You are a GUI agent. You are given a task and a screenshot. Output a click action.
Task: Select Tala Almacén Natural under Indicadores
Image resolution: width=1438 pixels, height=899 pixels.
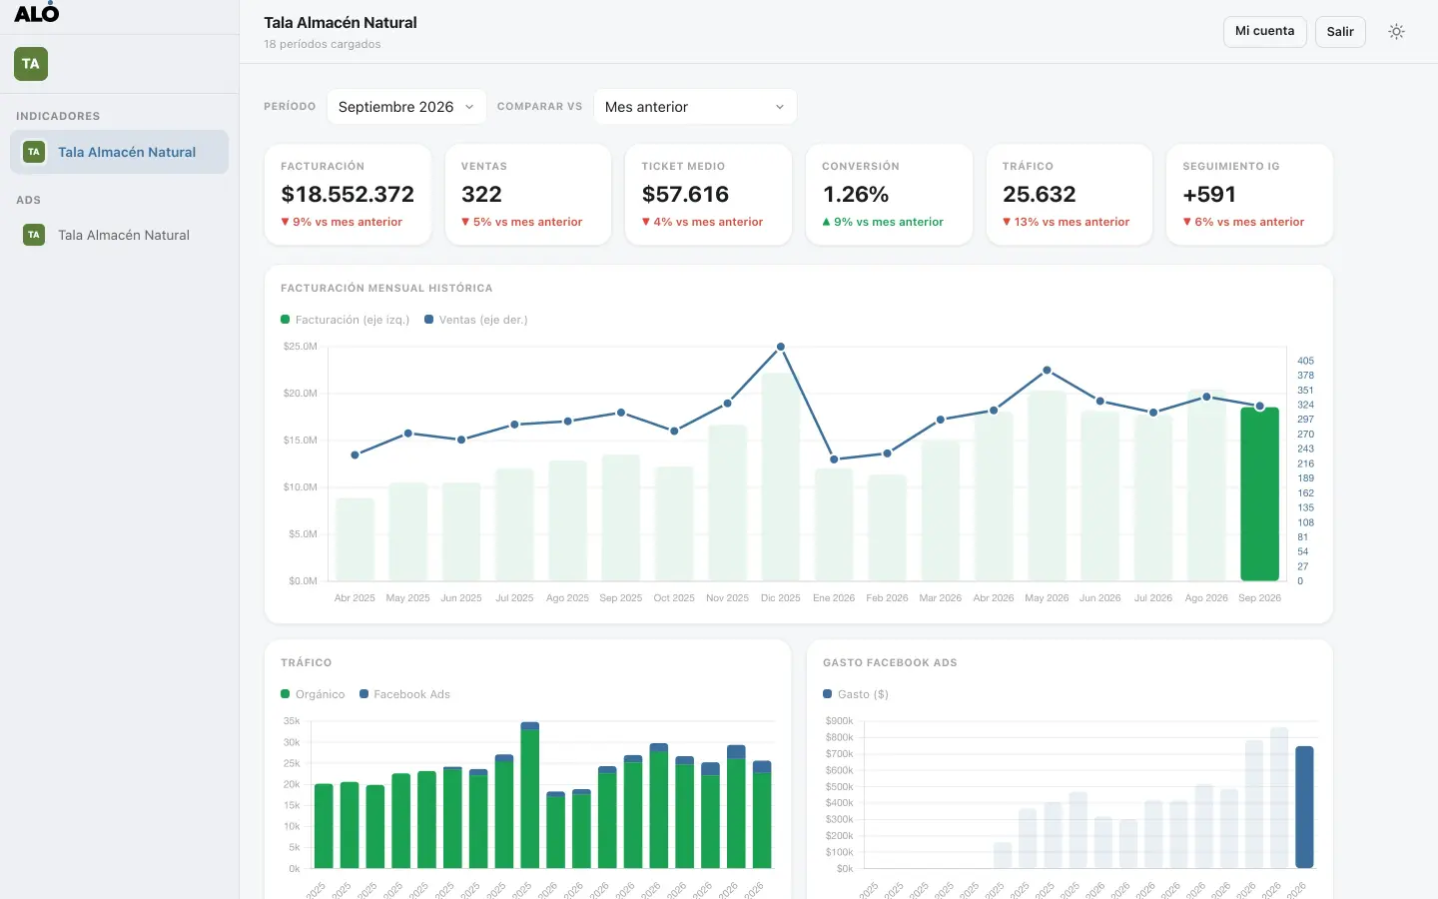pyautogui.click(x=120, y=152)
